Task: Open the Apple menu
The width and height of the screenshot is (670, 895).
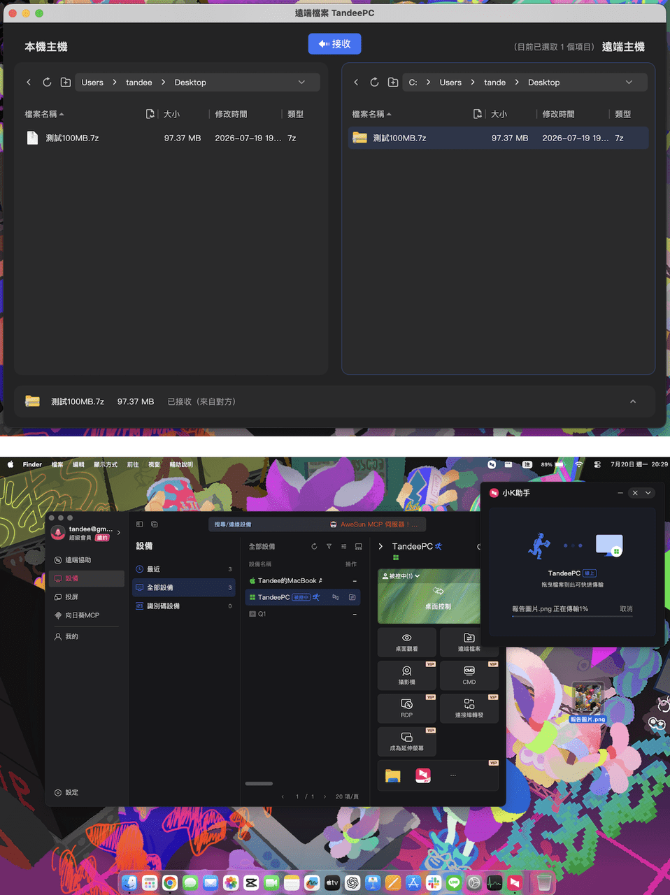Action: point(10,464)
